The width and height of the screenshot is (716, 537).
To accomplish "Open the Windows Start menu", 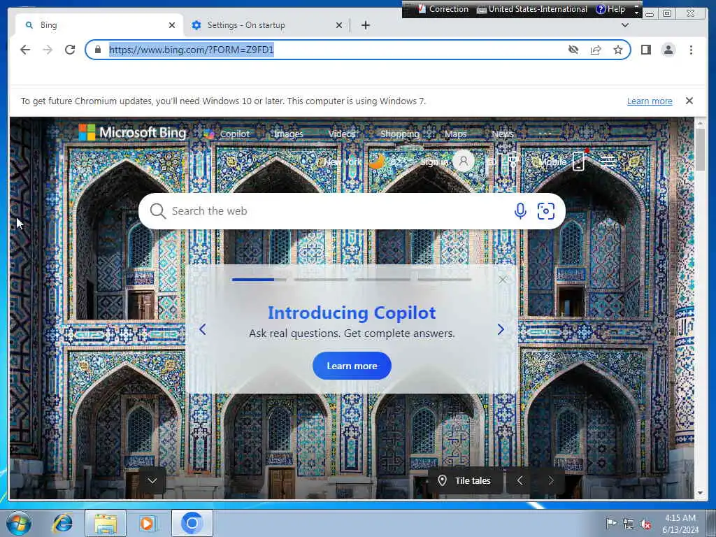I will [x=19, y=523].
